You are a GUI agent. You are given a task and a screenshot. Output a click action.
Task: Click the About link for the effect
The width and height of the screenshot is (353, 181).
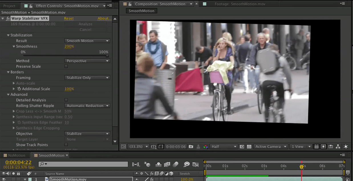pos(104,18)
